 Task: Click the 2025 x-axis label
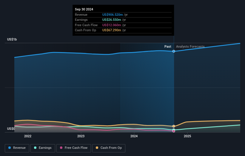coord(187,136)
